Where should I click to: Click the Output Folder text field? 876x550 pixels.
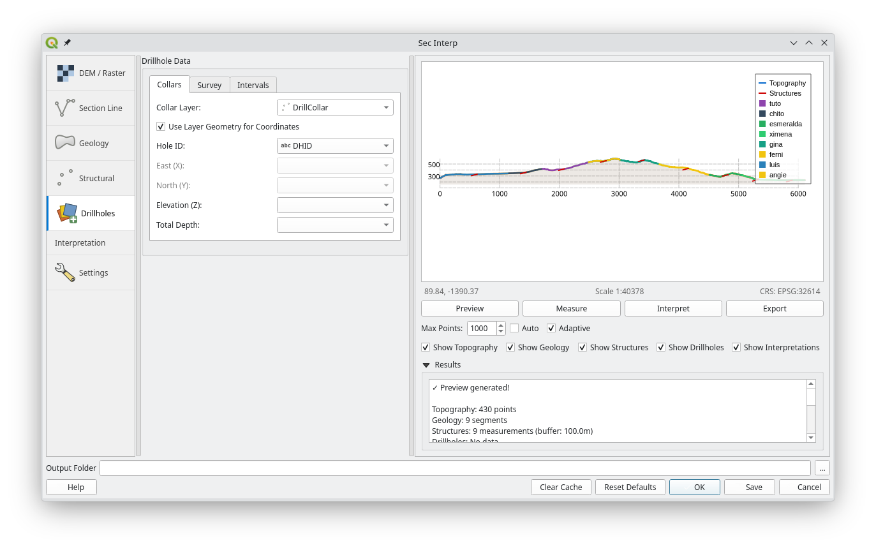[x=454, y=468]
